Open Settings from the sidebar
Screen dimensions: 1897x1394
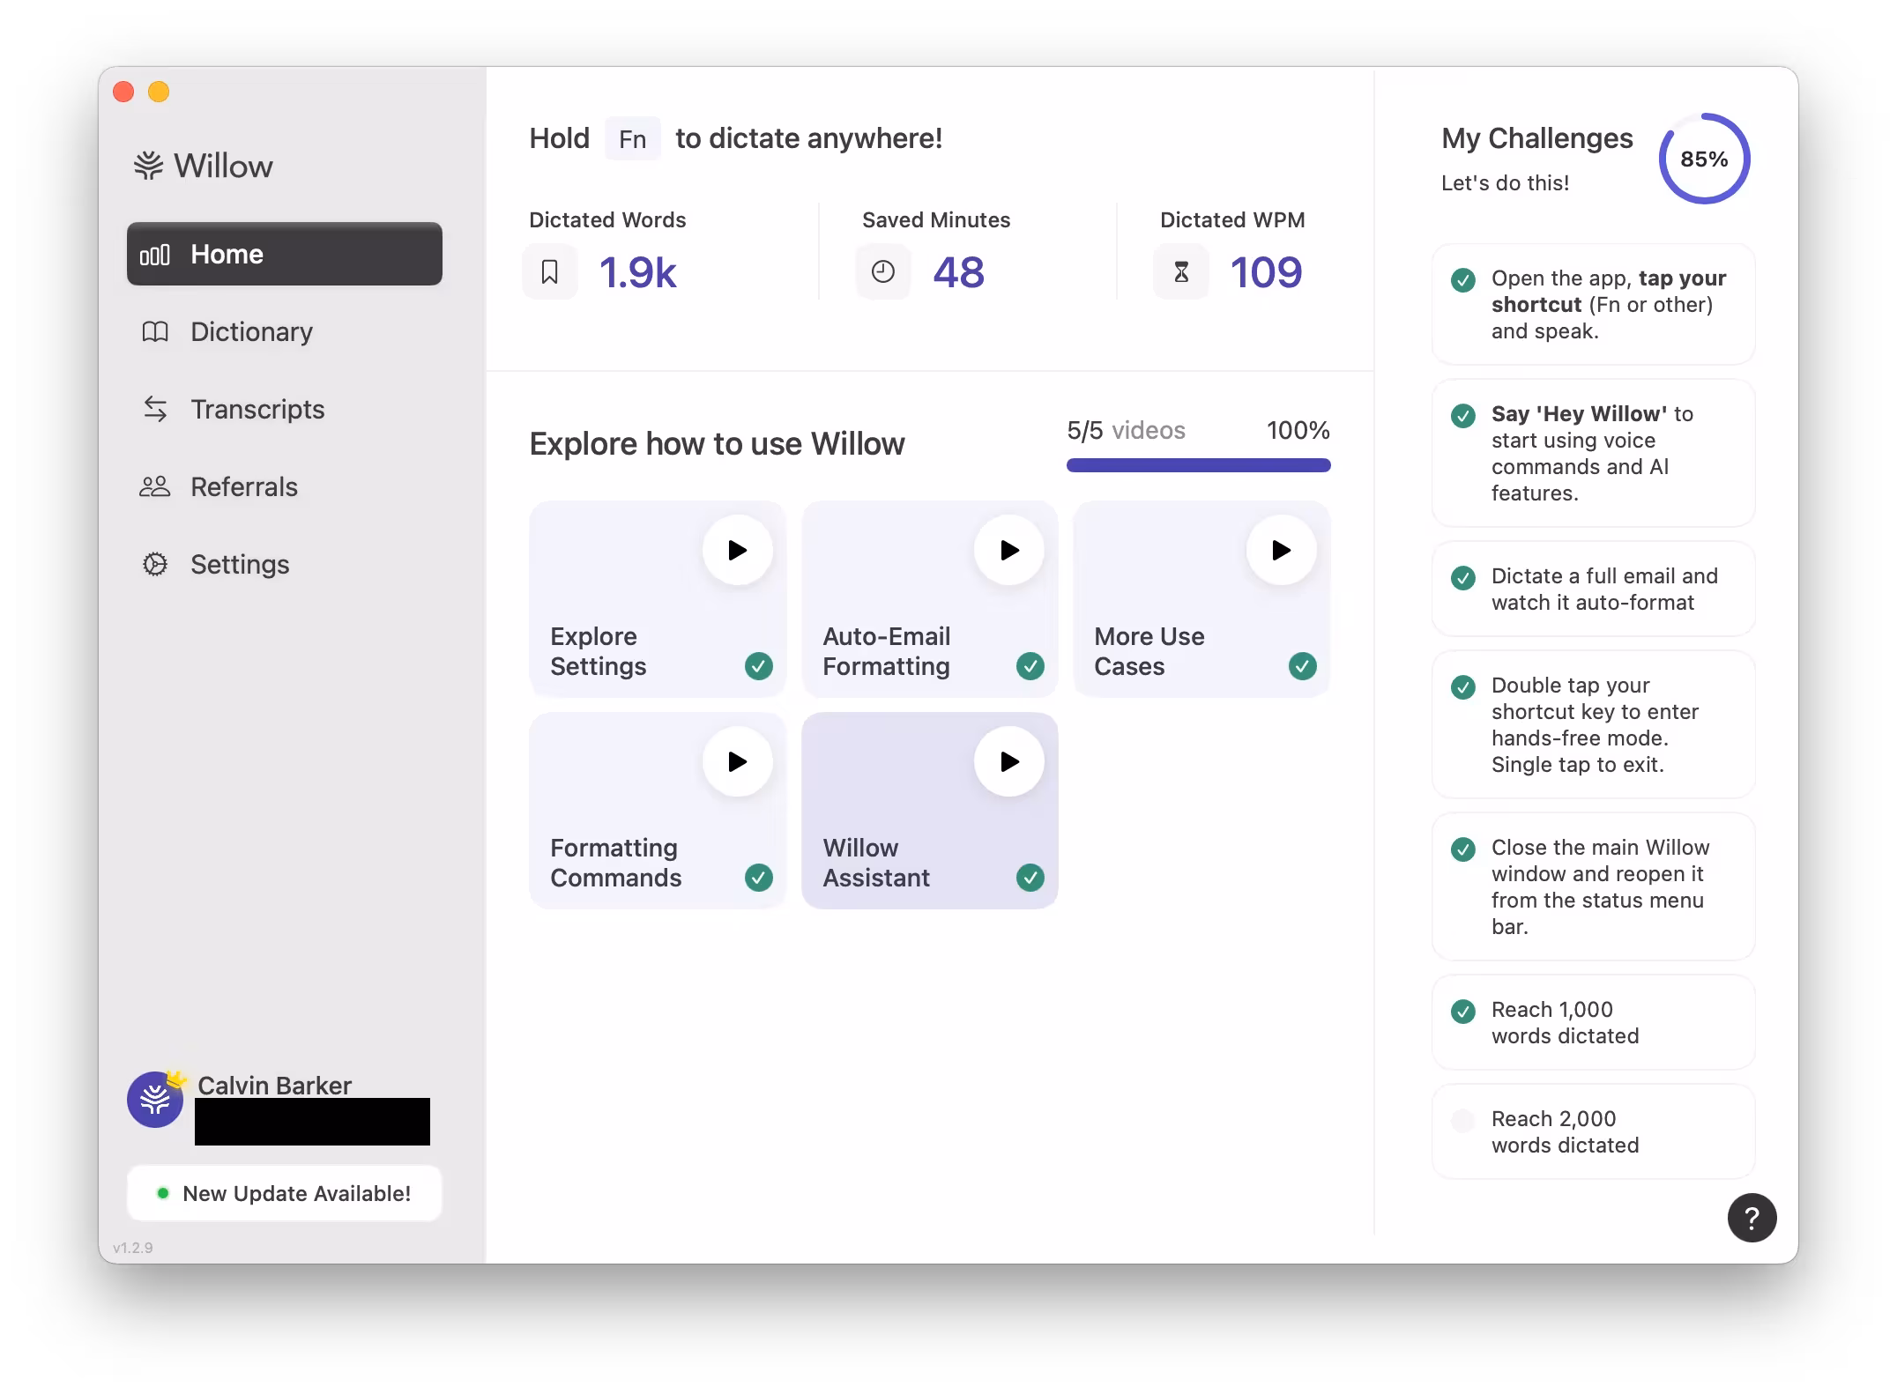point(240,565)
